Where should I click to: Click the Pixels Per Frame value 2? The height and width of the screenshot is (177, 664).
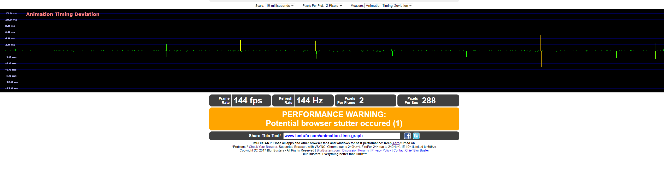[361, 100]
